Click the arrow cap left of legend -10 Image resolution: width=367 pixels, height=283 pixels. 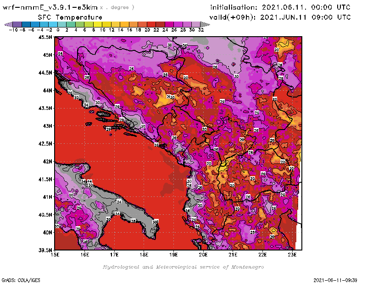(8, 24)
